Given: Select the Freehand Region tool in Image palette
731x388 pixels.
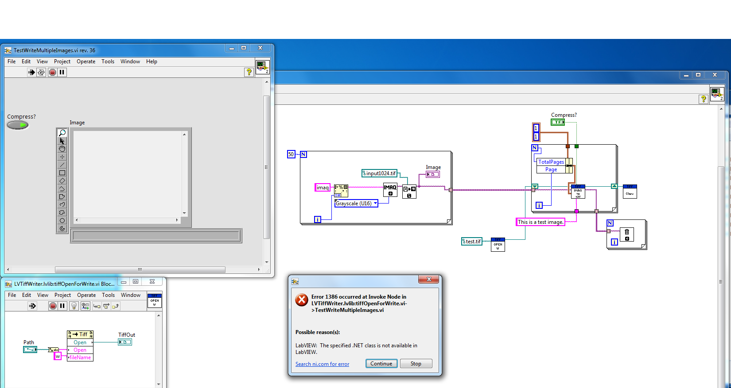Looking at the screenshot, I should coord(62,212).
